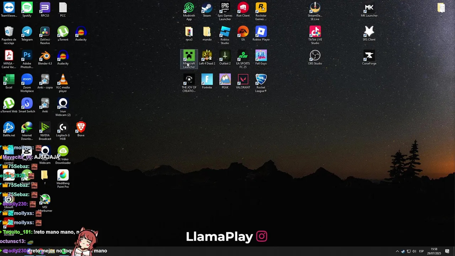Switch the ESP input language
The height and width of the screenshot is (256, 455).
pos(421,251)
